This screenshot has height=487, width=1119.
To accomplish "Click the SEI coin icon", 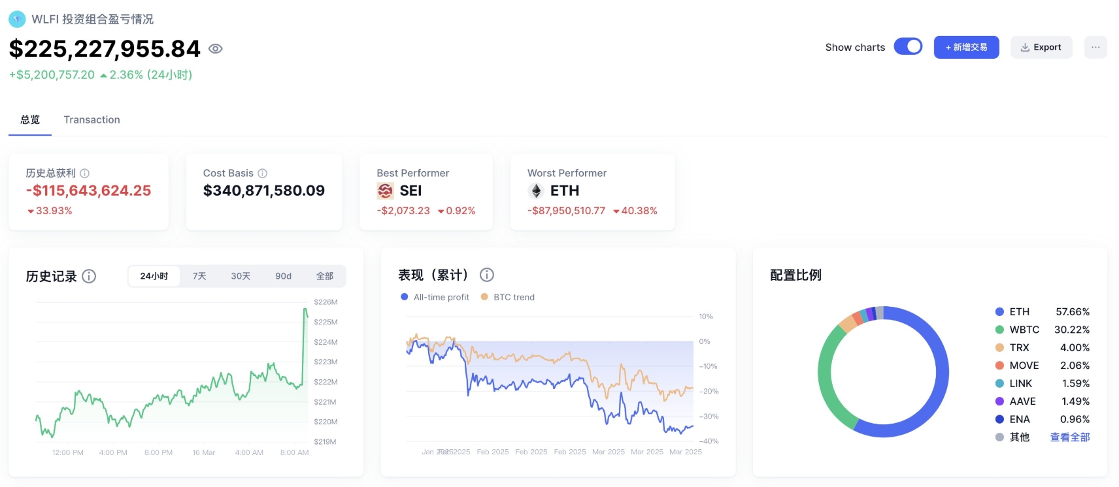I will (386, 191).
